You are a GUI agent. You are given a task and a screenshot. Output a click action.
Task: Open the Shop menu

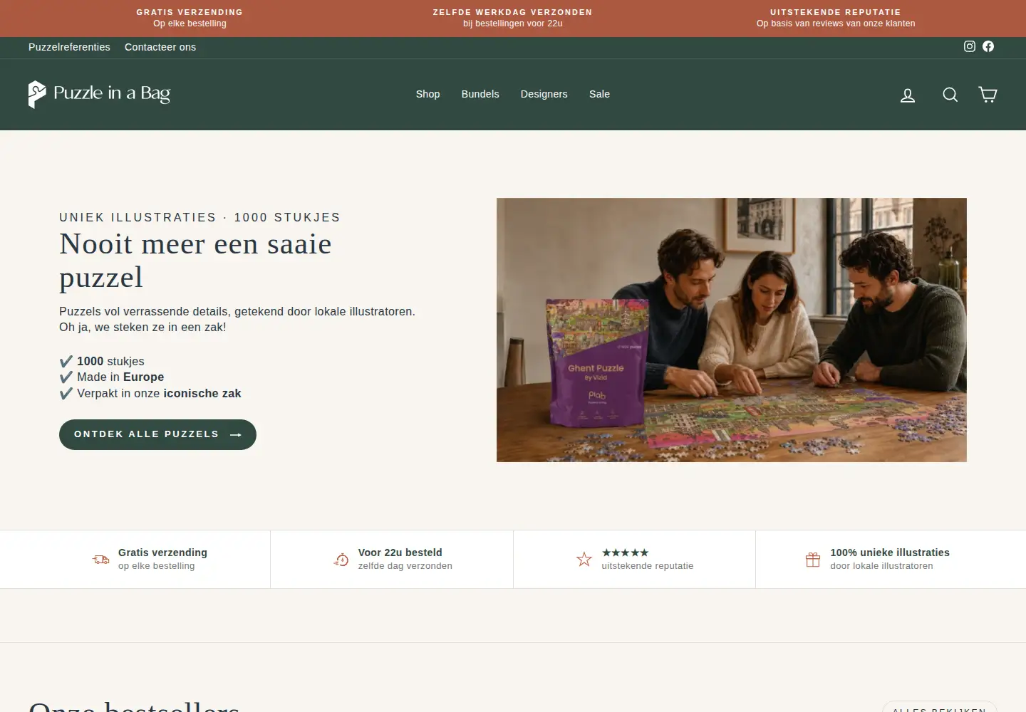(x=427, y=94)
